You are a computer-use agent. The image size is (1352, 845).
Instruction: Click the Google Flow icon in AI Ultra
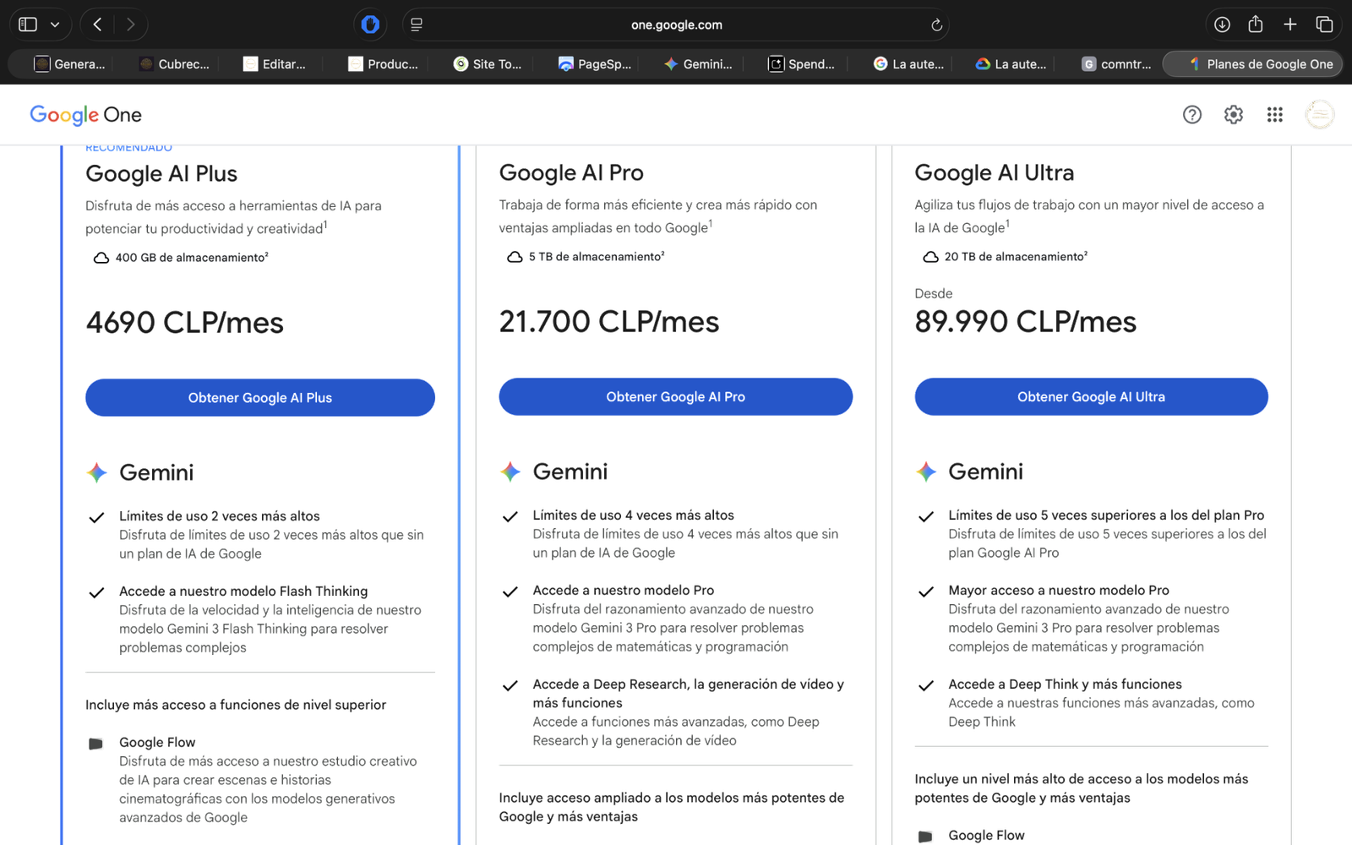pos(926,837)
